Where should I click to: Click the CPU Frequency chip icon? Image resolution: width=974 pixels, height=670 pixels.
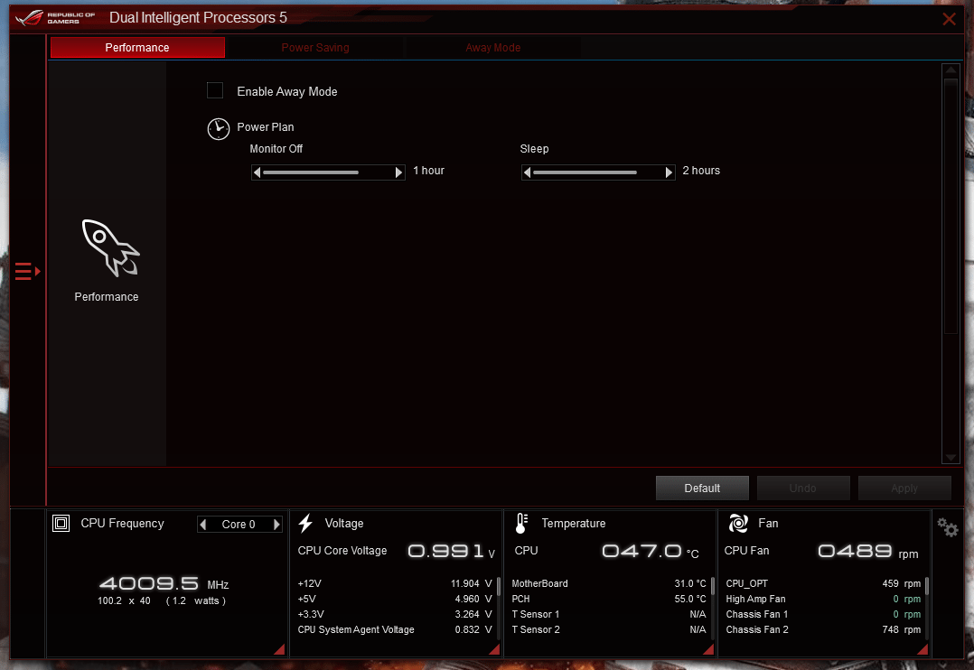point(61,524)
